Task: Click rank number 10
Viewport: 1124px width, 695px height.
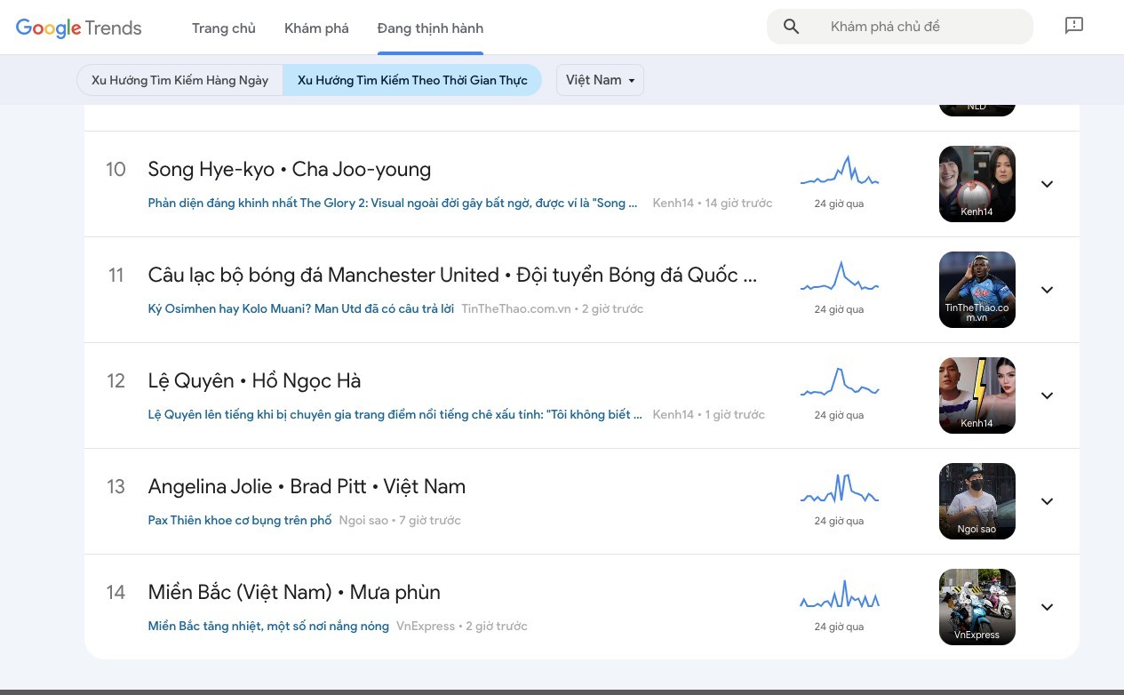Action: [116, 169]
